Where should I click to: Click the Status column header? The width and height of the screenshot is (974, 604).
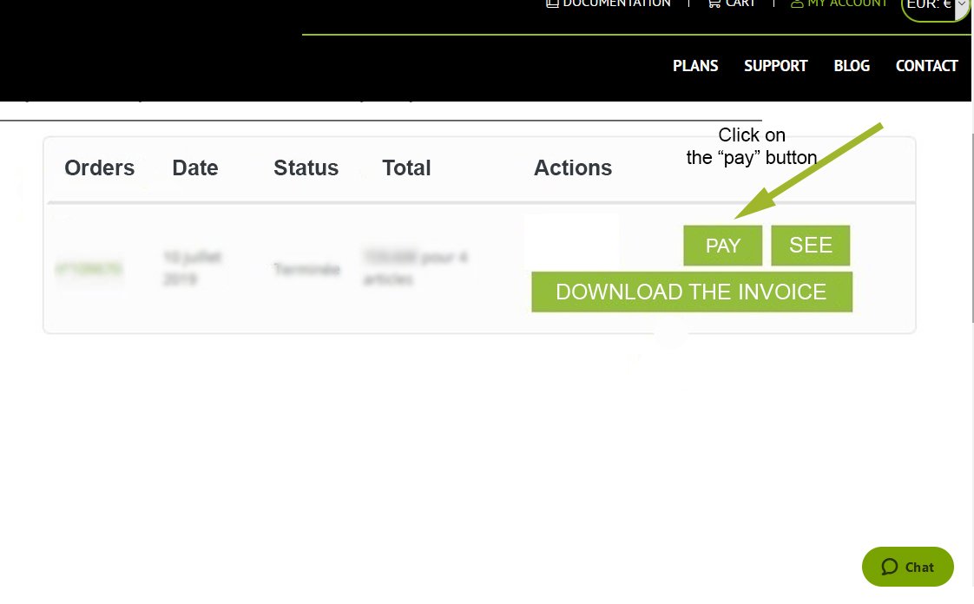click(306, 167)
